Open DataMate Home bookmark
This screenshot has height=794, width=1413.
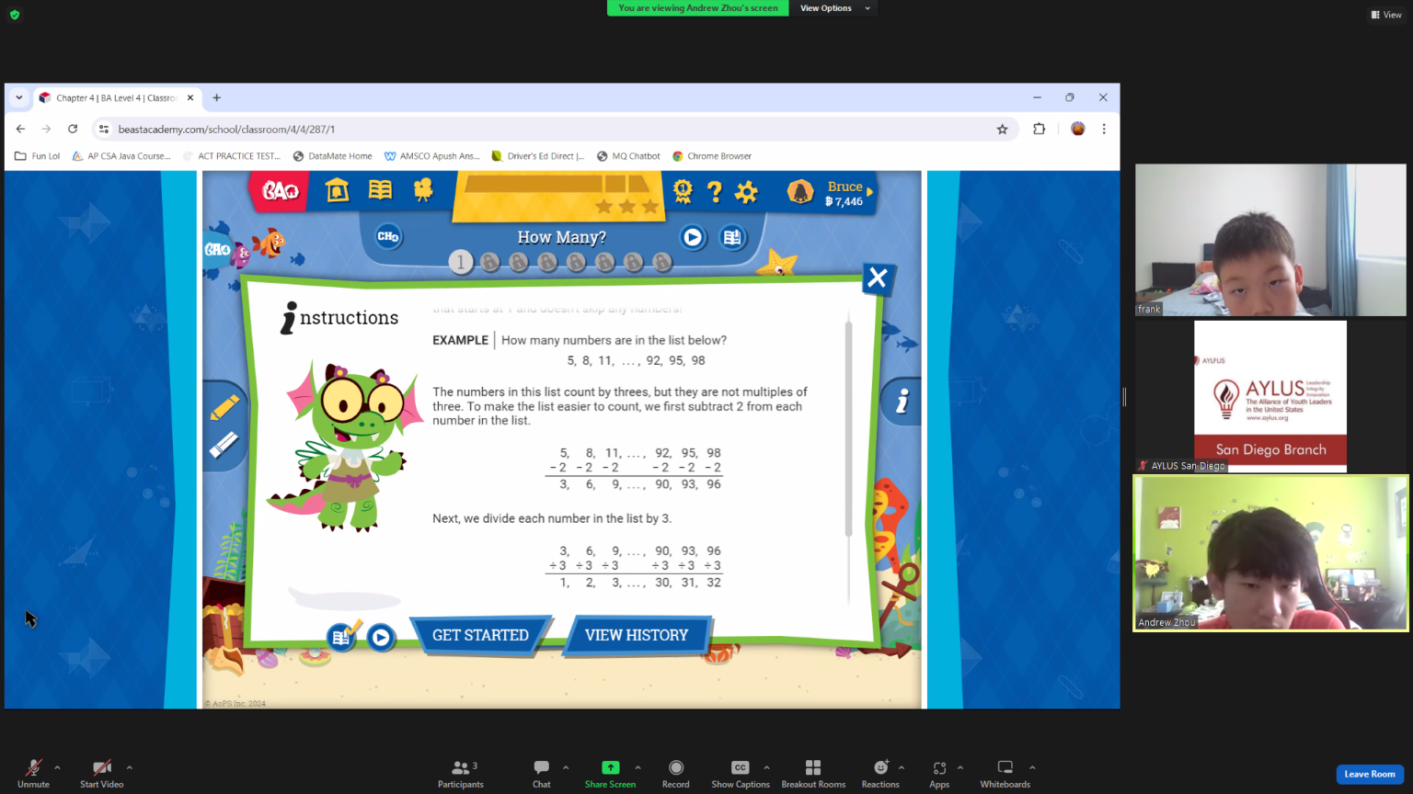332,156
